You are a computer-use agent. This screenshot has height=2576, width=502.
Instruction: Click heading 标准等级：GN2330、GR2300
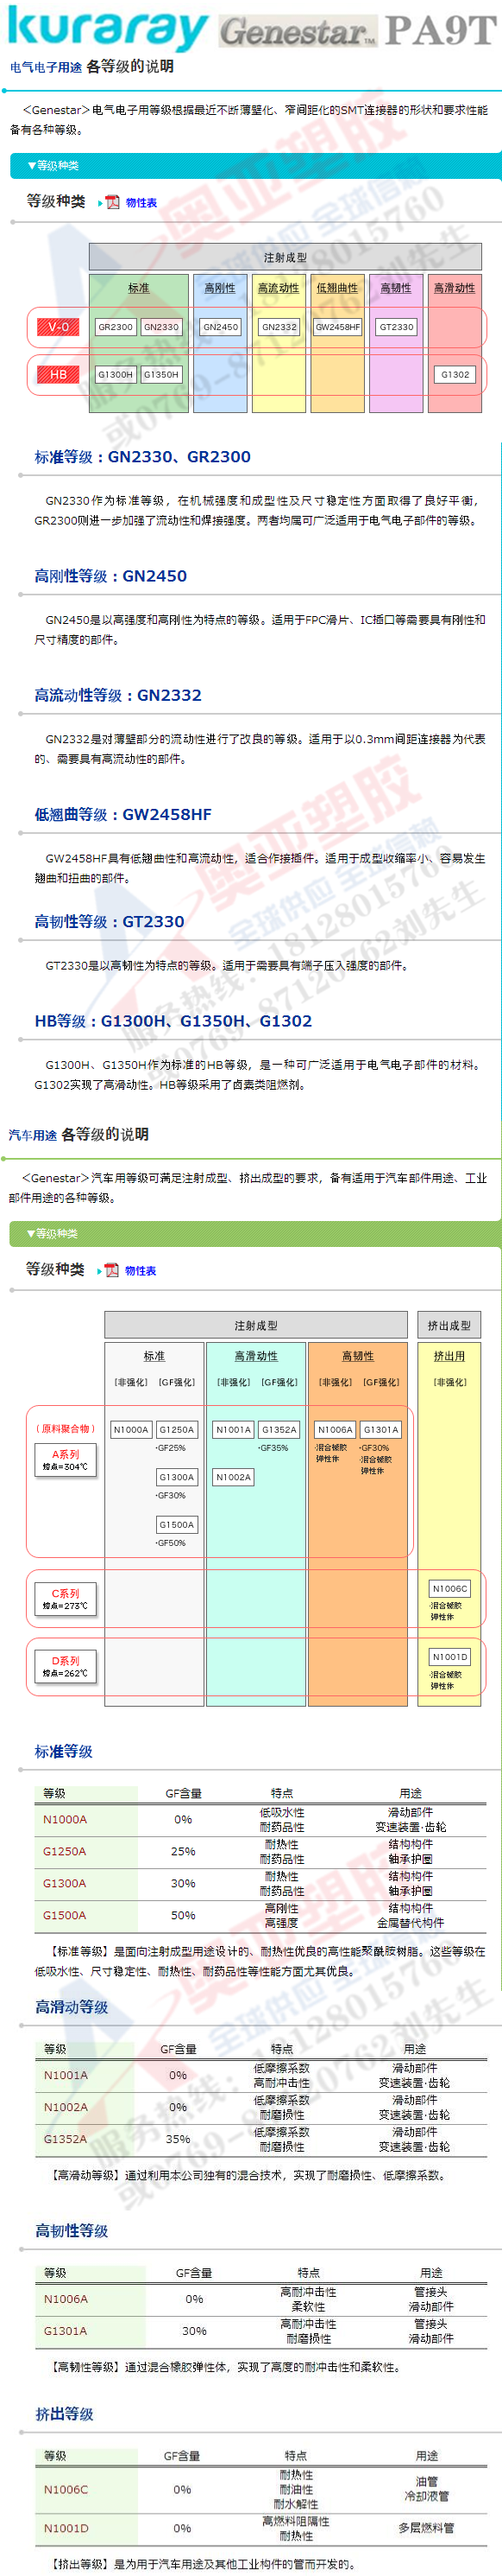[x=142, y=457]
